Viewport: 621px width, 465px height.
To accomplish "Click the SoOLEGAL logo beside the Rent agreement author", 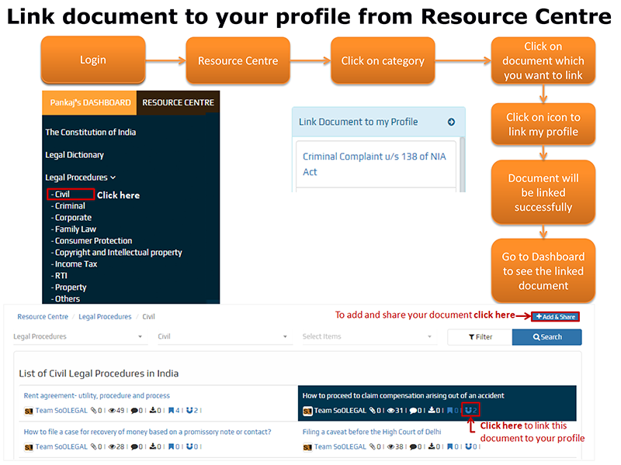I will point(28,411).
